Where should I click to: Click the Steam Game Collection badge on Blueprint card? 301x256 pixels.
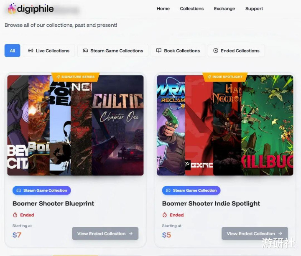click(x=42, y=190)
